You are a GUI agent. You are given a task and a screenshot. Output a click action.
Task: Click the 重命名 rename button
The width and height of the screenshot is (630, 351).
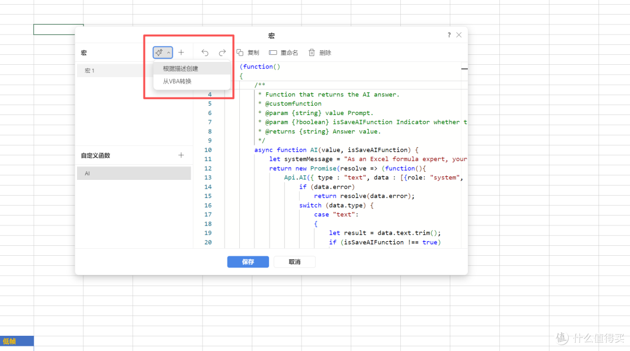283,53
